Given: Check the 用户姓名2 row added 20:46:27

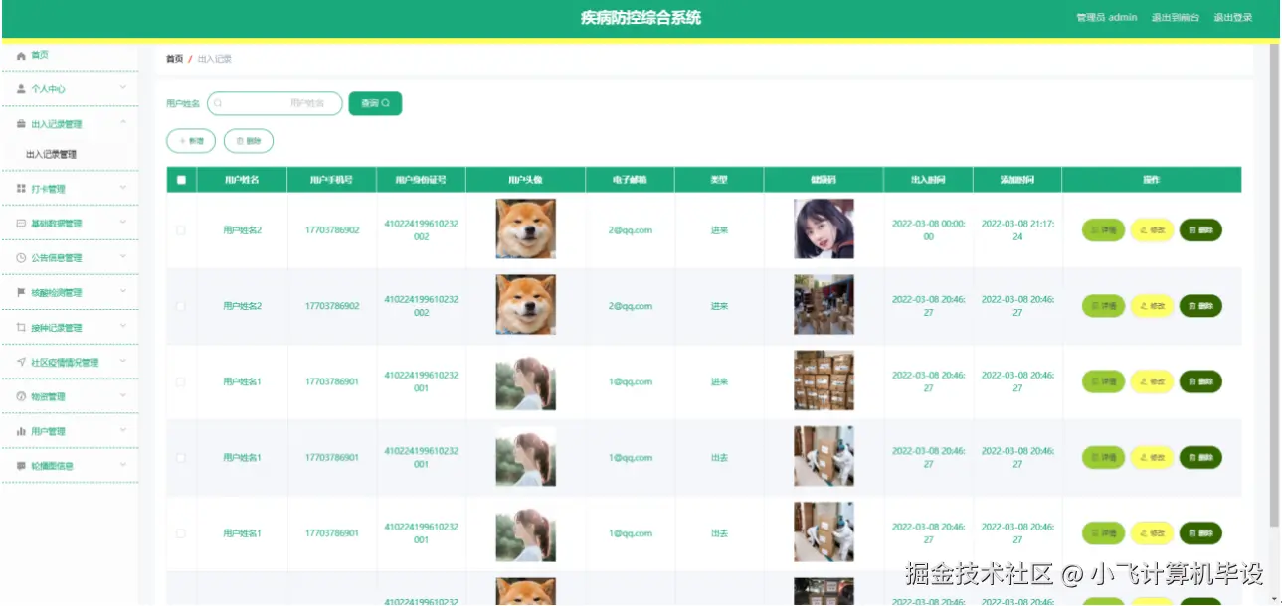Looking at the screenshot, I should (181, 306).
